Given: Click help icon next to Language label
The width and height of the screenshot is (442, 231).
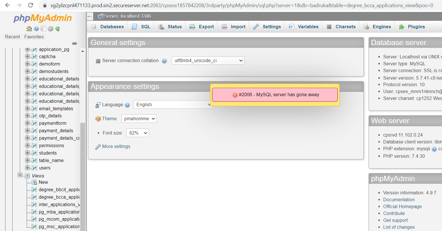Looking at the screenshot, I should pyautogui.click(x=128, y=105).
